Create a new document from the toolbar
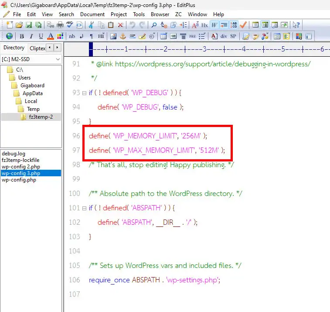Screen dimensions: 330x312 pos(9,25)
